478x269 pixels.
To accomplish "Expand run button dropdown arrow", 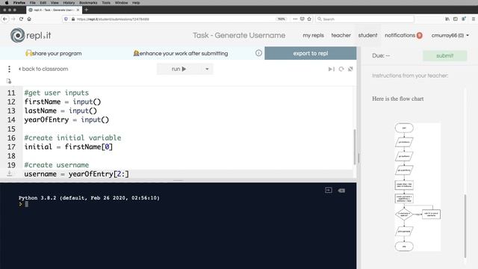I will point(207,69).
